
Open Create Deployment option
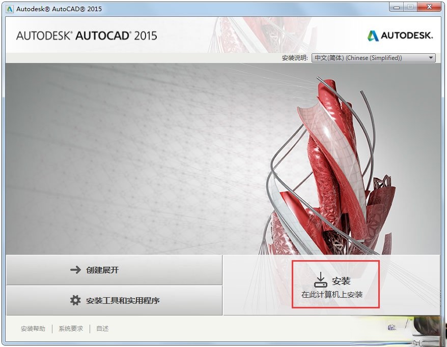click(x=114, y=270)
